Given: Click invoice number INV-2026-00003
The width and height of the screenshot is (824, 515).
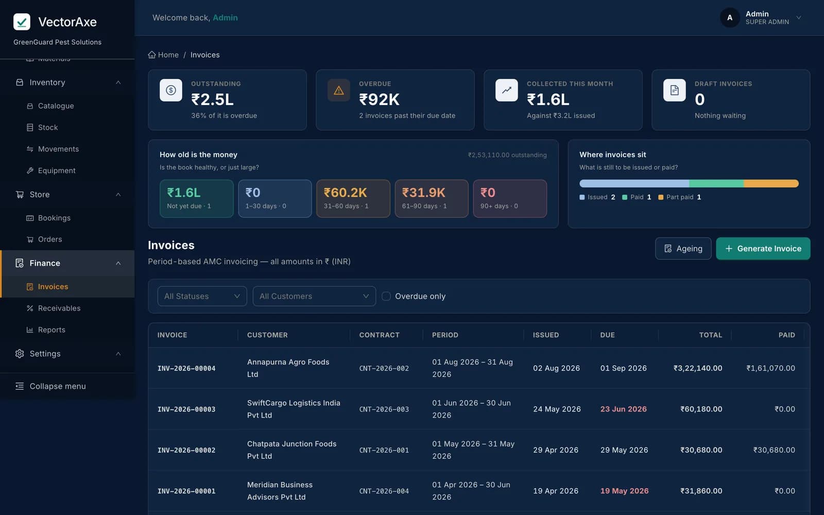Looking at the screenshot, I should pyautogui.click(x=186, y=409).
